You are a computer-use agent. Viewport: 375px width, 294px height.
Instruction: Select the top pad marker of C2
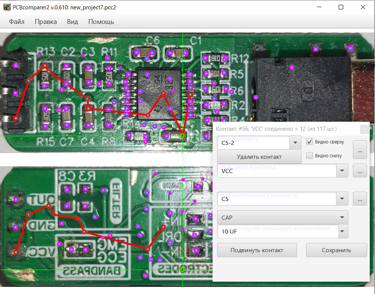tap(67, 66)
